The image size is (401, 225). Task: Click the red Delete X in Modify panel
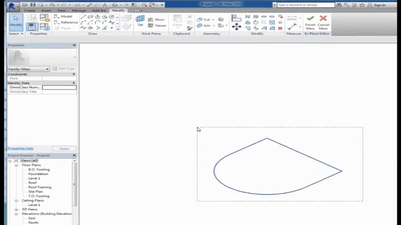tap(280, 28)
